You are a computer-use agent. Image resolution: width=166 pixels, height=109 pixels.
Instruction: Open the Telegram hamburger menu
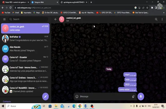pyautogui.click(x=4, y=19)
